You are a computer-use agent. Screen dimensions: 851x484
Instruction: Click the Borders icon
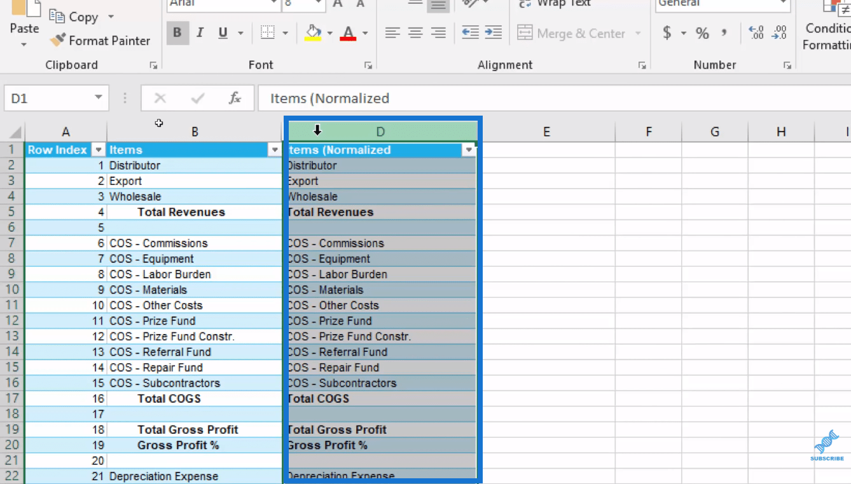pyautogui.click(x=268, y=33)
